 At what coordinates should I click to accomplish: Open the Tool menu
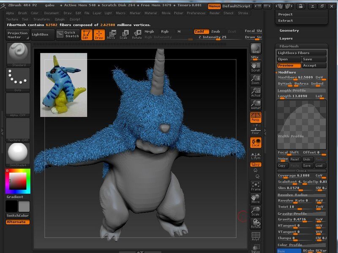(x=25, y=19)
